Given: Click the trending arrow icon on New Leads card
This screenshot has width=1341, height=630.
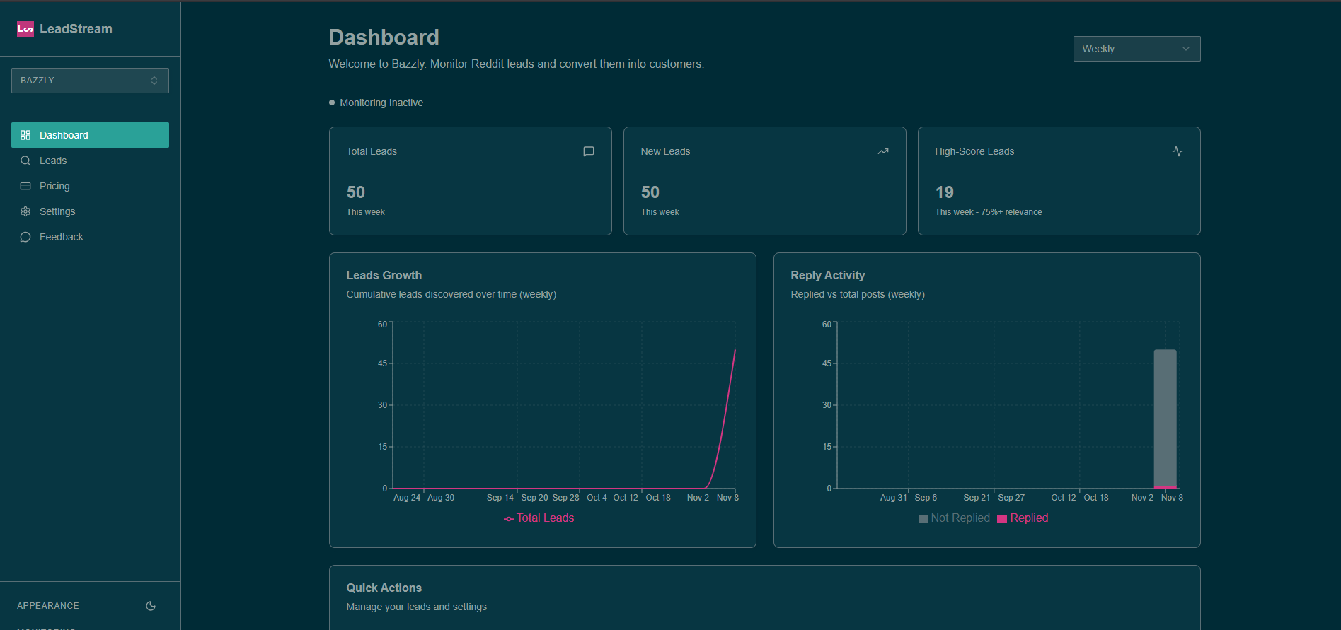Looking at the screenshot, I should click(882, 151).
